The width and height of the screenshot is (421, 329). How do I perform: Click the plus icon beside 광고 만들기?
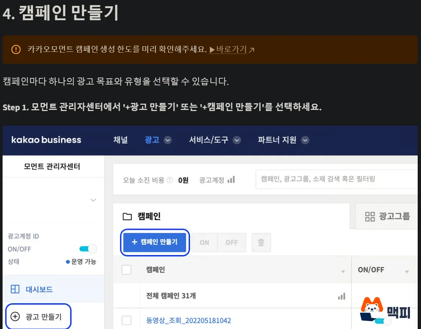15,317
